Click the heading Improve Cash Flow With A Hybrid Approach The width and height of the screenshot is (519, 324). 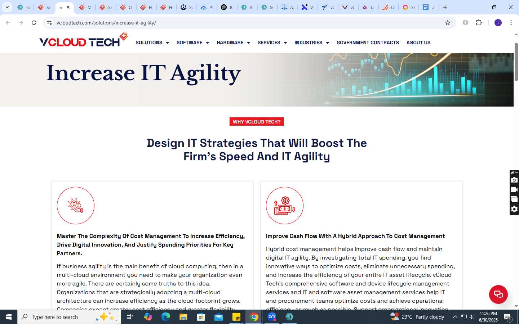tap(355, 236)
